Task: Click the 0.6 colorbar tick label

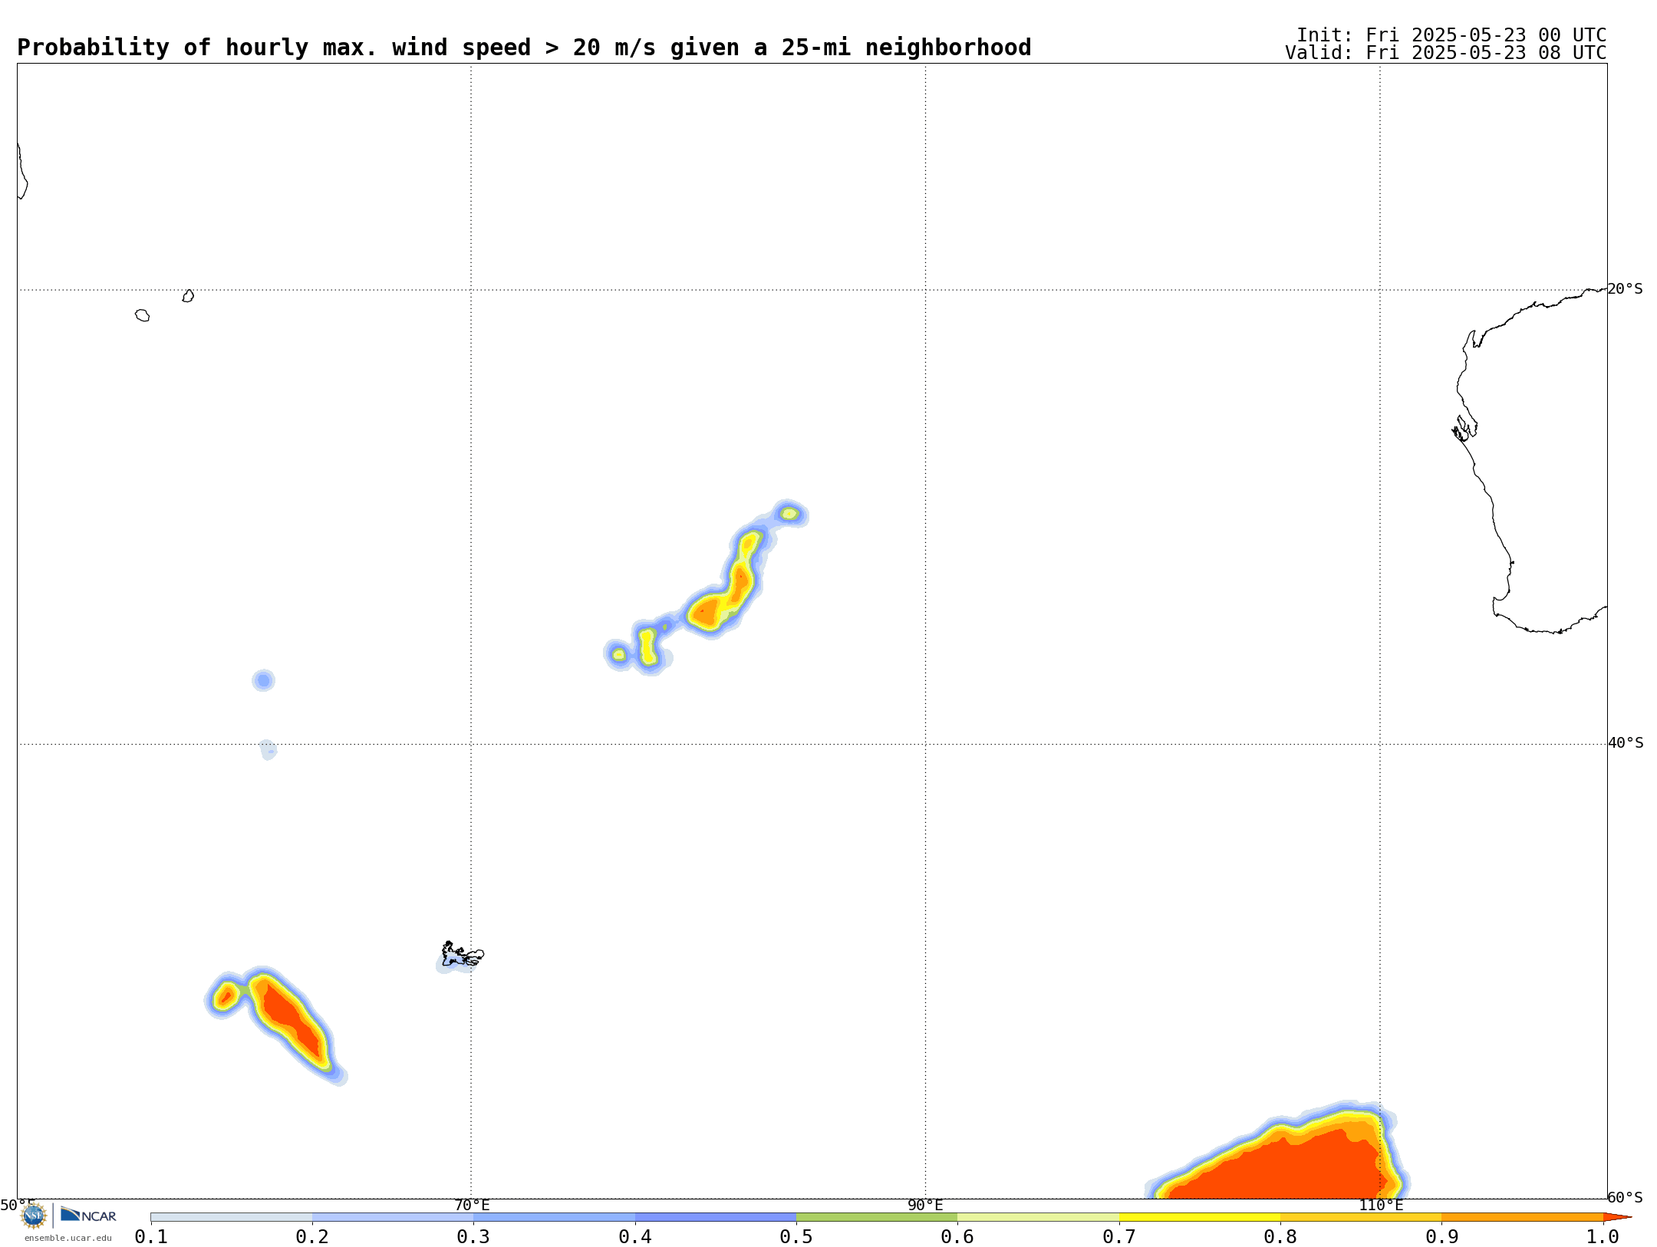Action: pos(957,1236)
